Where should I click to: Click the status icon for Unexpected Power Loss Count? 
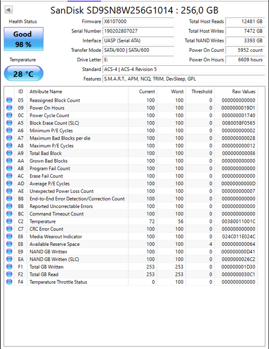click(x=9, y=191)
